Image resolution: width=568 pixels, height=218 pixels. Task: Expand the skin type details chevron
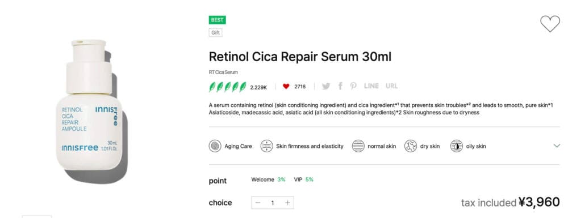[557, 146]
